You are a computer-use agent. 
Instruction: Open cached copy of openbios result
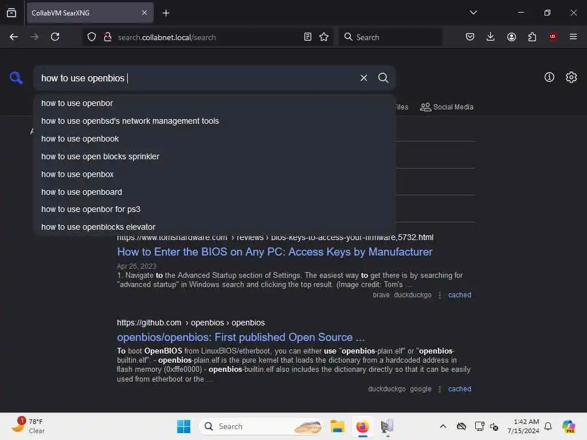point(459,389)
